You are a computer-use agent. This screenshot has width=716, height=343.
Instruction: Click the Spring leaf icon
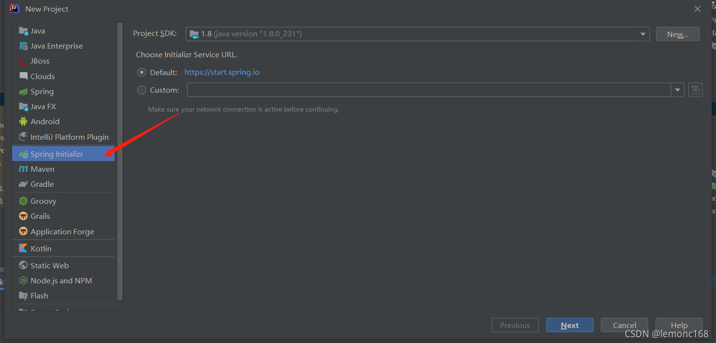(x=23, y=92)
